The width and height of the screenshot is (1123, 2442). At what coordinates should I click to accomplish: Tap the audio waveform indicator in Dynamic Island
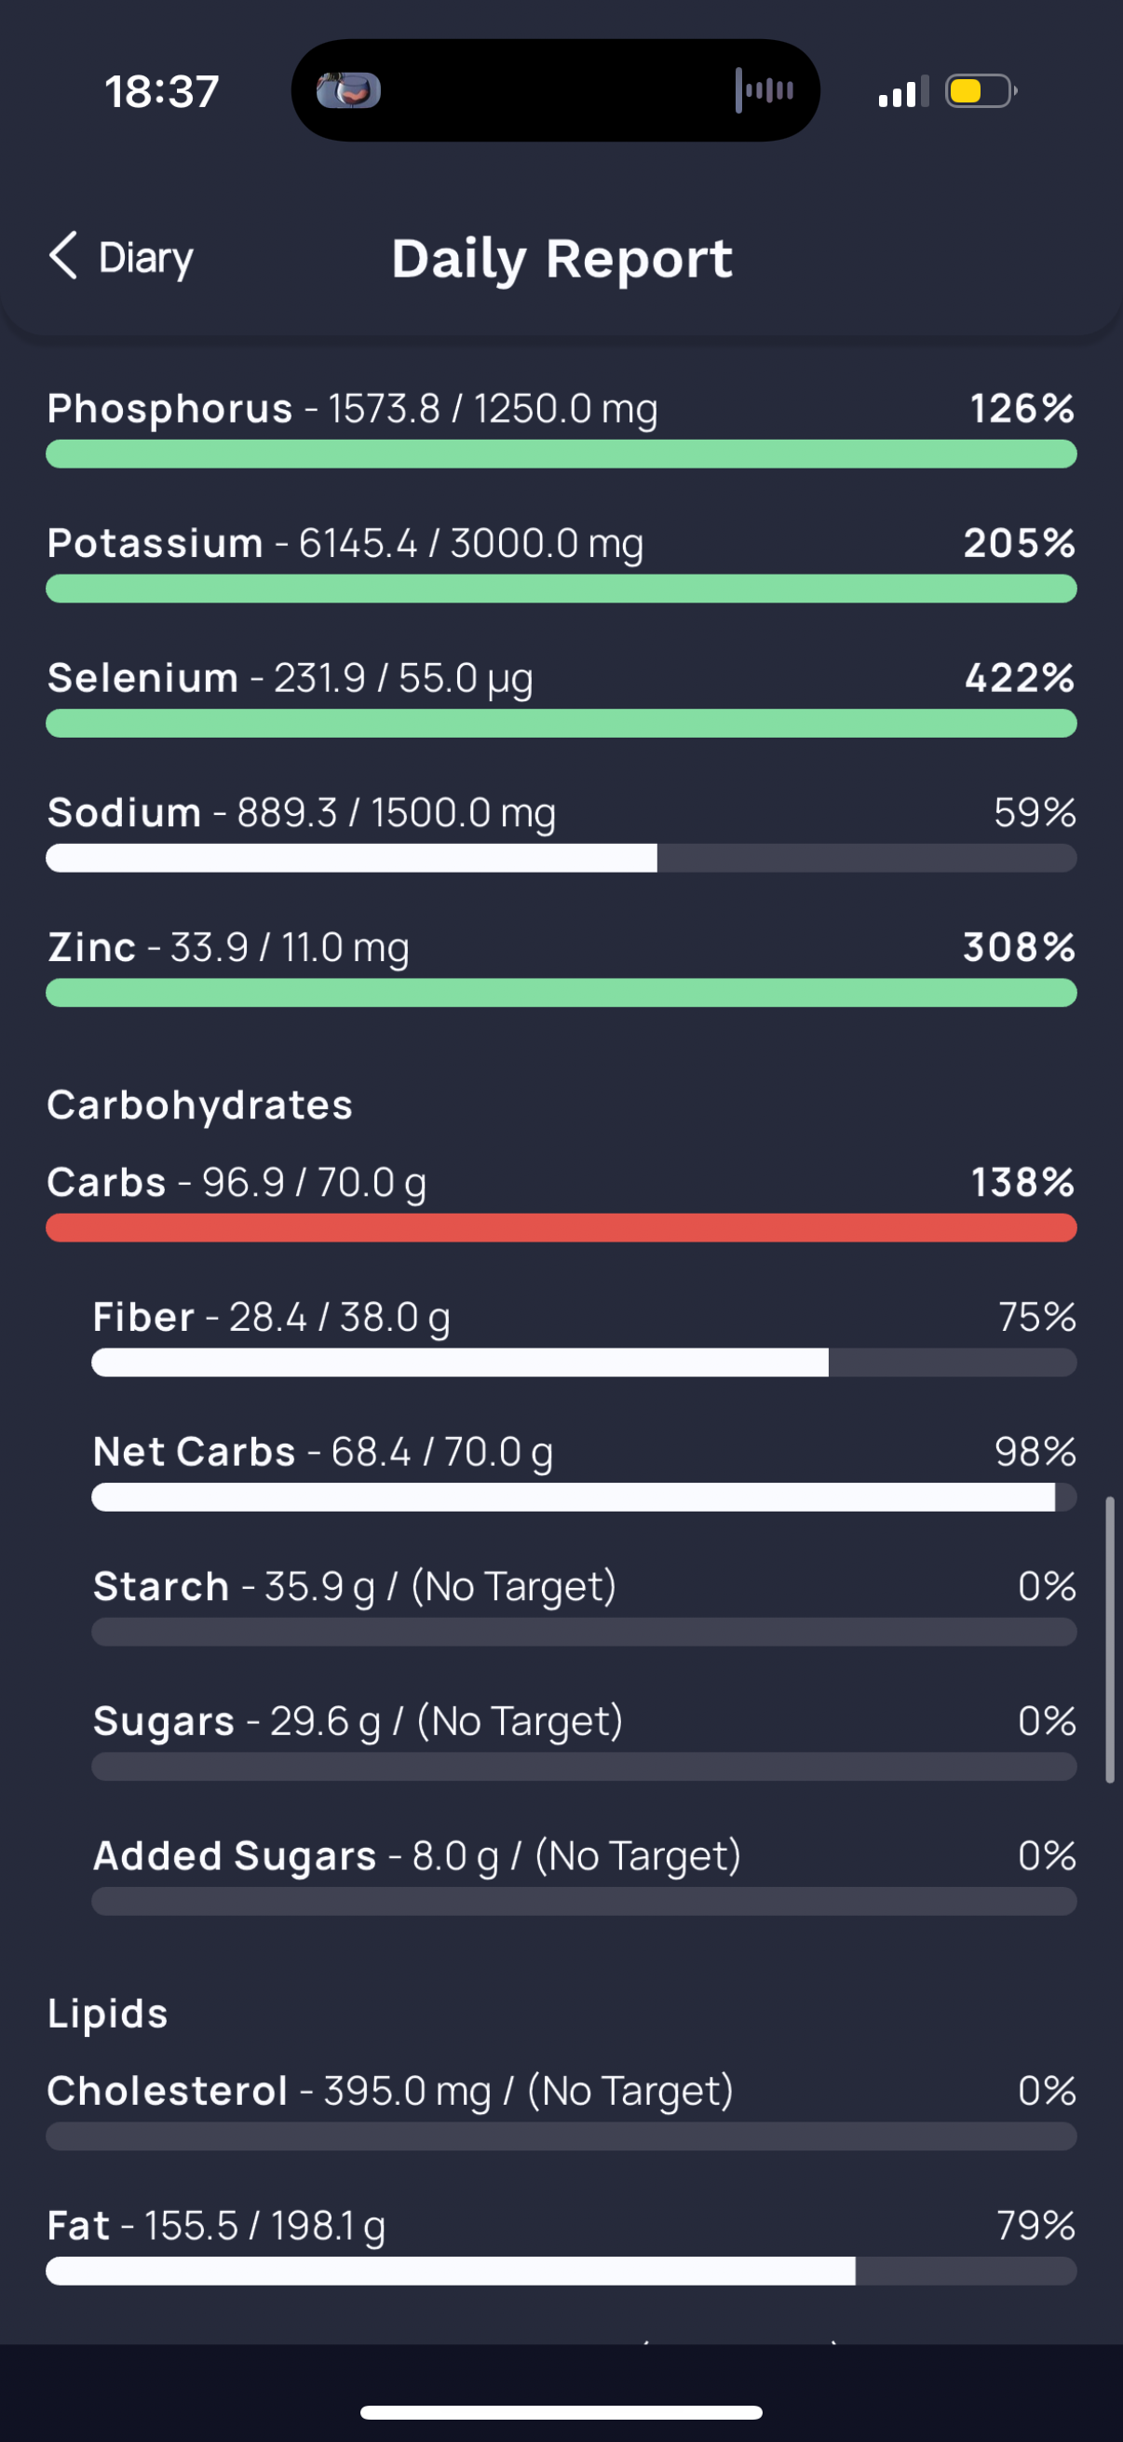(764, 91)
